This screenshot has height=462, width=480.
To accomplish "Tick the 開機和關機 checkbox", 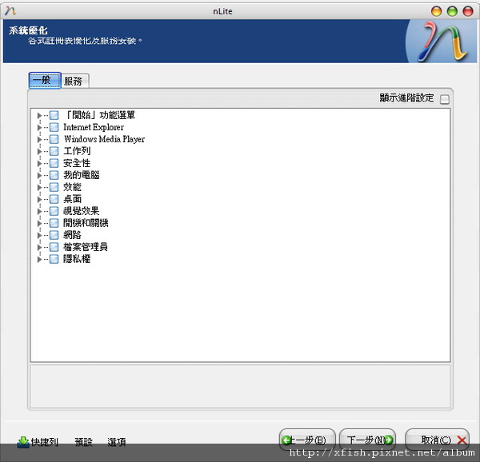I will (54, 223).
